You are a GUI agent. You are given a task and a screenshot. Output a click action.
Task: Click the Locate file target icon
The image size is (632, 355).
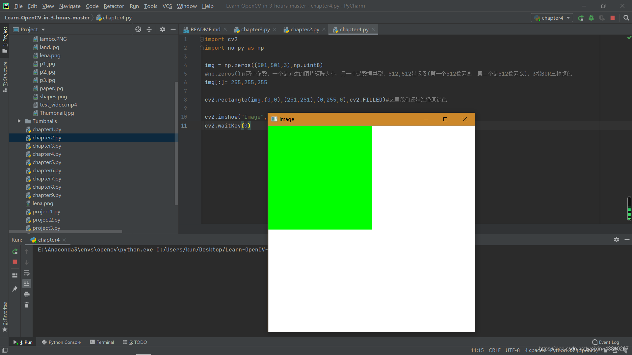pos(138,29)
